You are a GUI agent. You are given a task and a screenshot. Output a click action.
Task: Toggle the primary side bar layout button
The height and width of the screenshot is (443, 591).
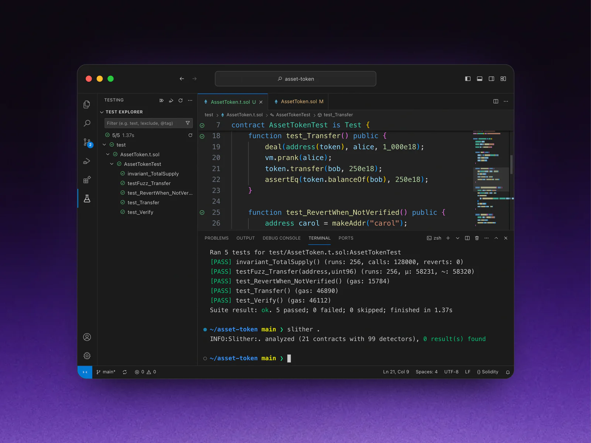[468, 79]
